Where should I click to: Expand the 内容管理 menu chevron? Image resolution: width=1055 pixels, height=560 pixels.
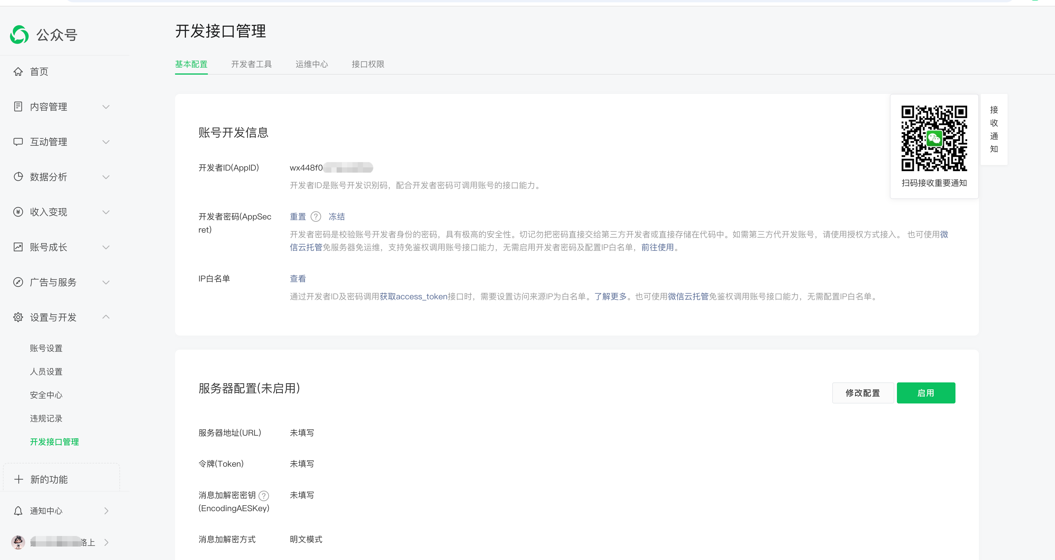(x=106, y=107)
